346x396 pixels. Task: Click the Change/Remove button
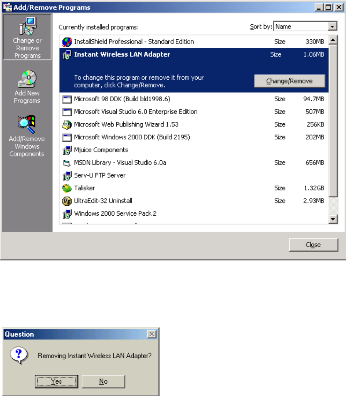pyautogui.click(x=289, y=81)
